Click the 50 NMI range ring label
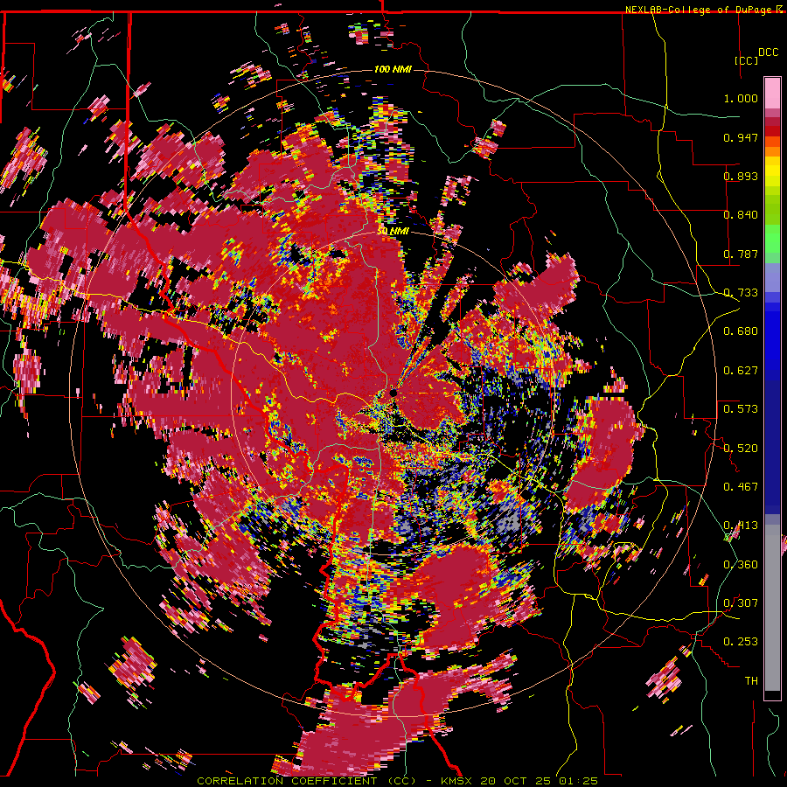Viewport: 787px width, 787px height. tap(393, 231)
